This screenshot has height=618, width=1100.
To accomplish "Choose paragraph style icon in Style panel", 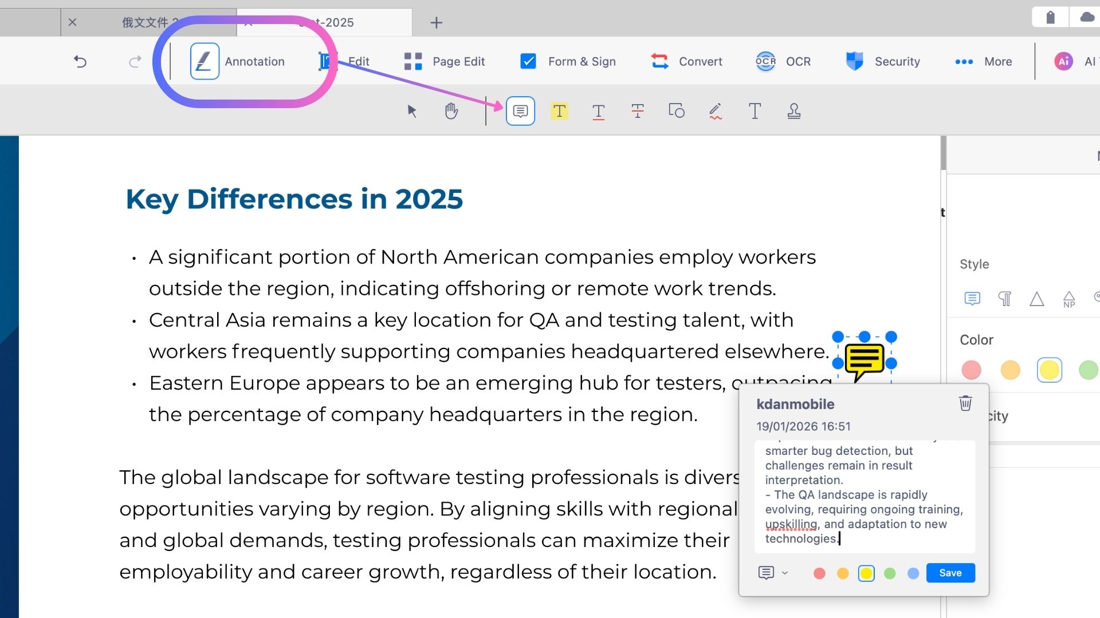I will [1004, 299].
